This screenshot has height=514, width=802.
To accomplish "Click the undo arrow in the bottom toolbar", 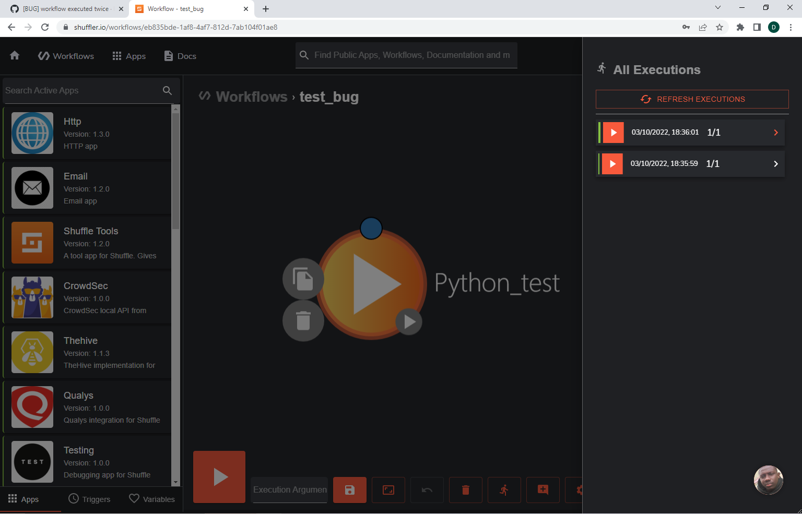I will (427, 489).
